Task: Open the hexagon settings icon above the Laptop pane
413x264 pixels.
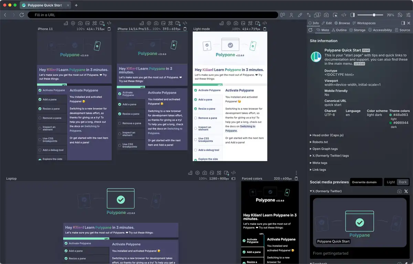Action: click(198, 173)
